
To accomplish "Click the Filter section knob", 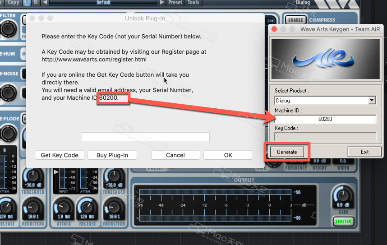I will tap(8, 29).
